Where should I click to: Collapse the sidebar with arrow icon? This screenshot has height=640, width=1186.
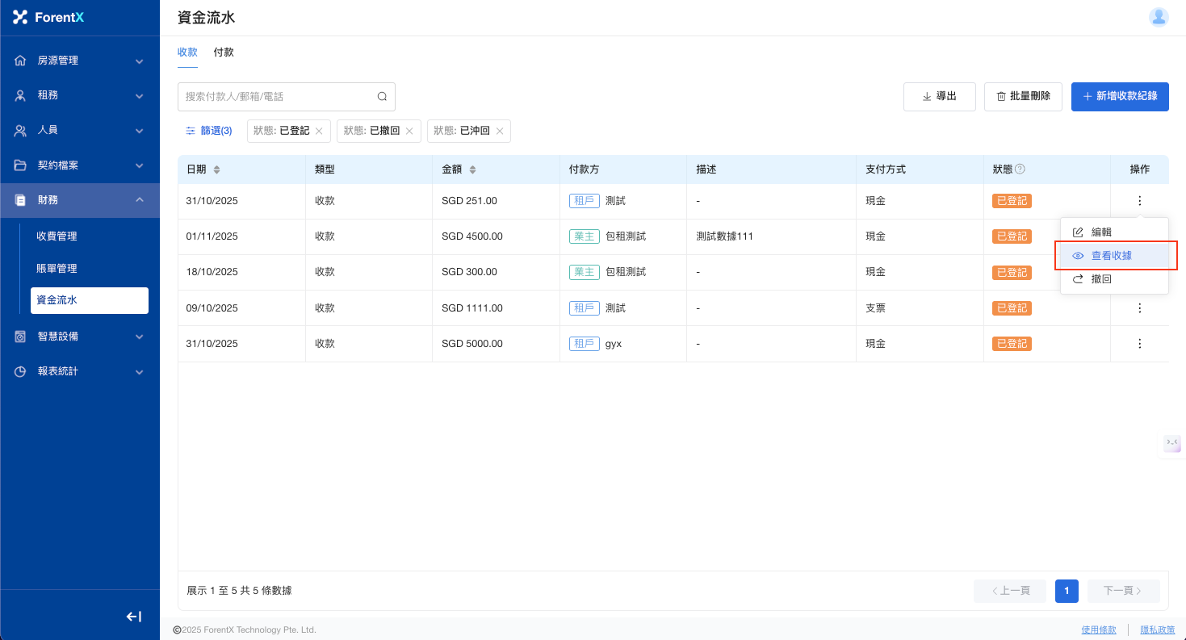pyautogui.click(x=134, y=617)
